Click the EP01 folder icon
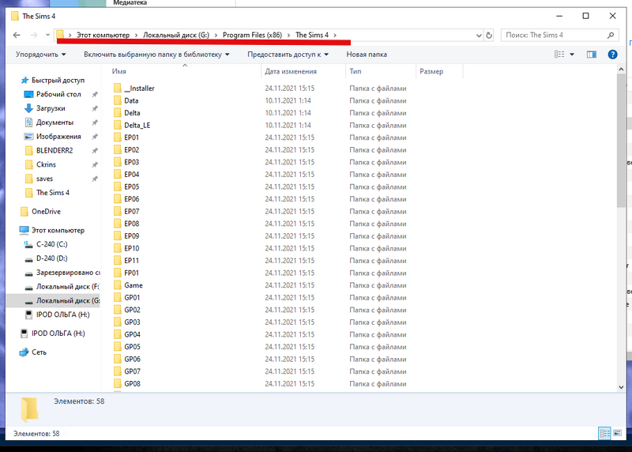Screen dimensions: 632x452 pyautogui.click(x=117, y=137)
